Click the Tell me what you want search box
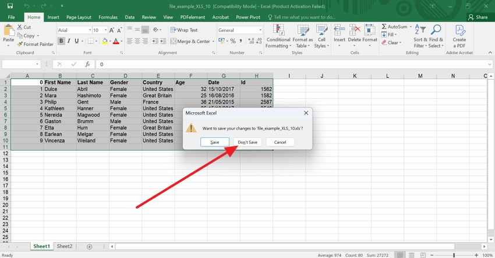The image size is (495, 258). [x=302, y=17]
